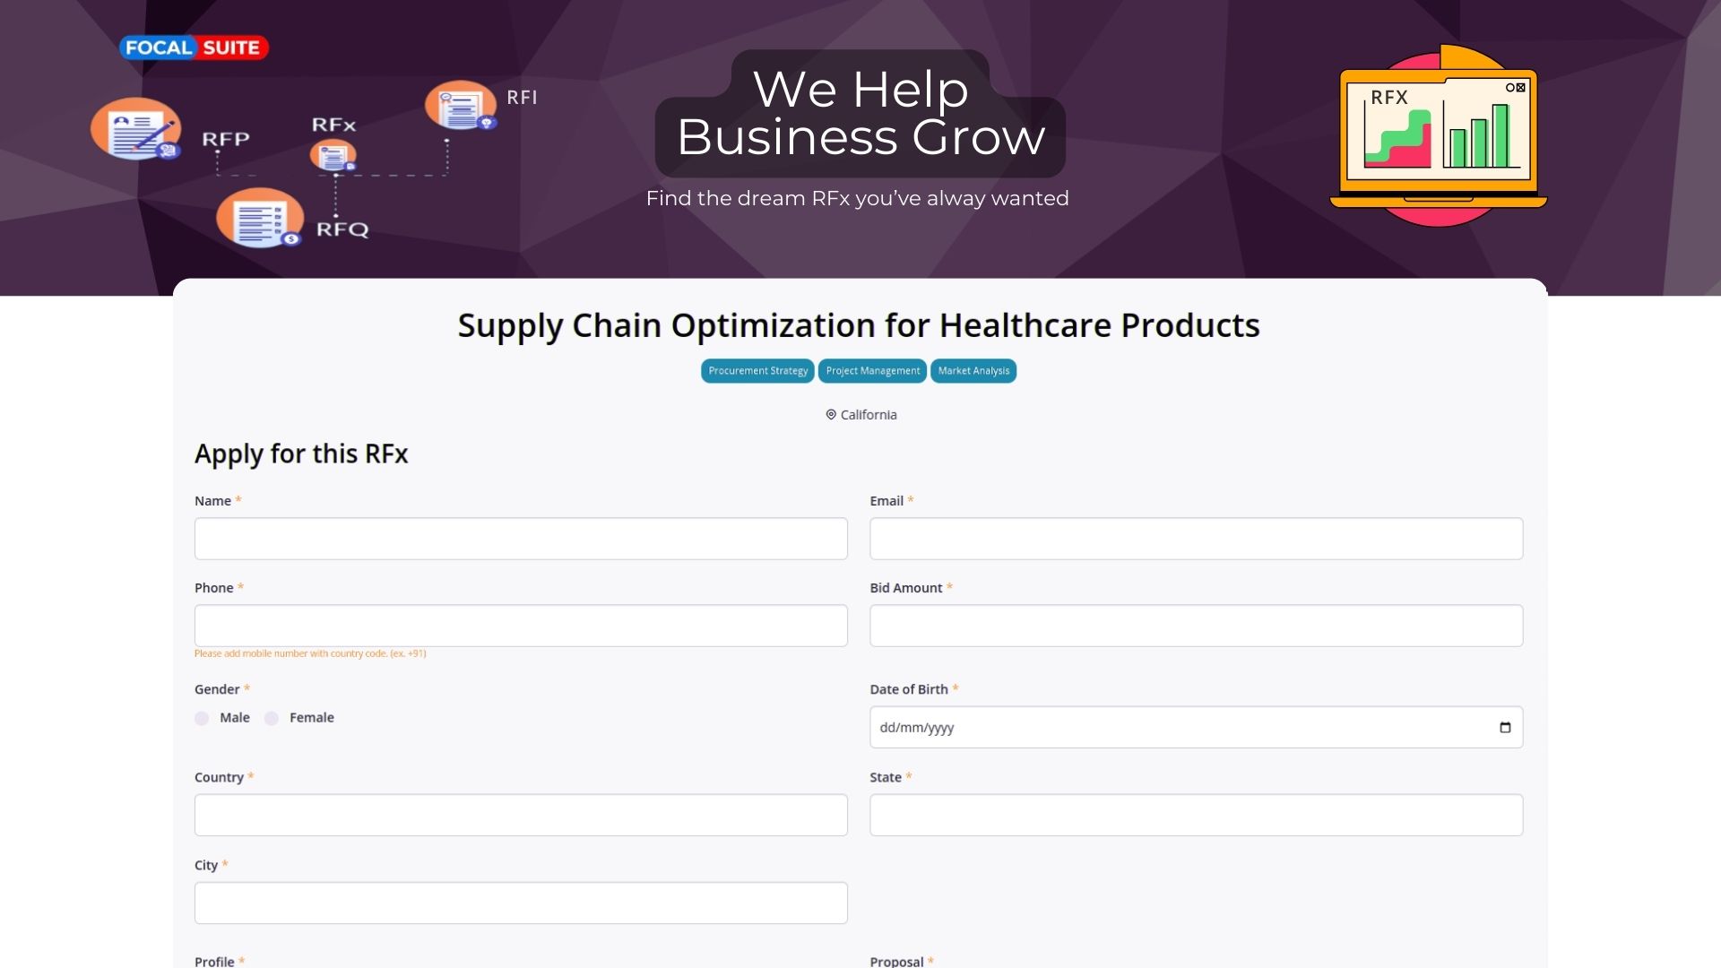Image resolution: width=1721 pixels, height=968 pixels.
Task: Select the Male gender option
Action: [203, 718]
